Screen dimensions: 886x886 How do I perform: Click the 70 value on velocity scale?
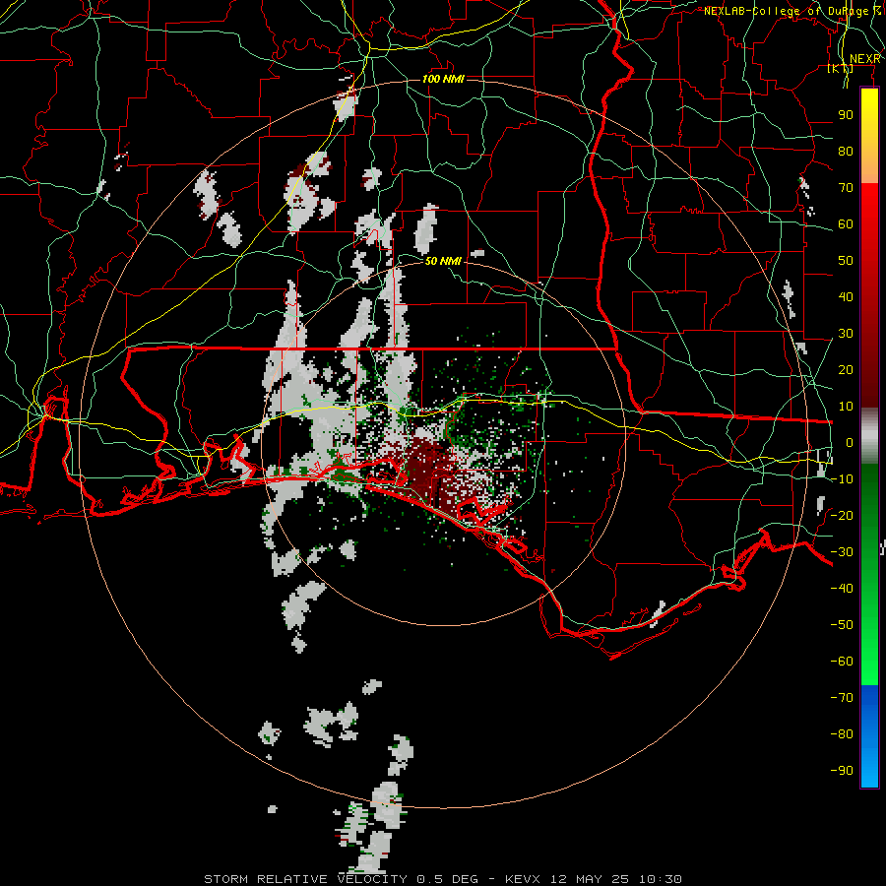[x=846, y=188]
